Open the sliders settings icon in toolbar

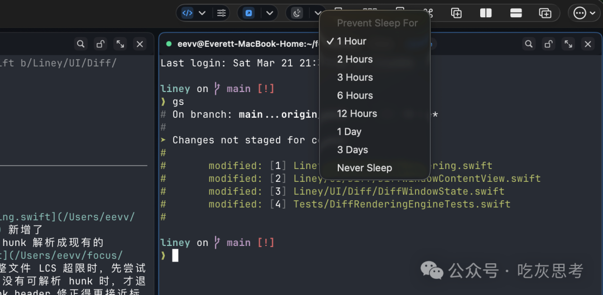pos(222,13)
